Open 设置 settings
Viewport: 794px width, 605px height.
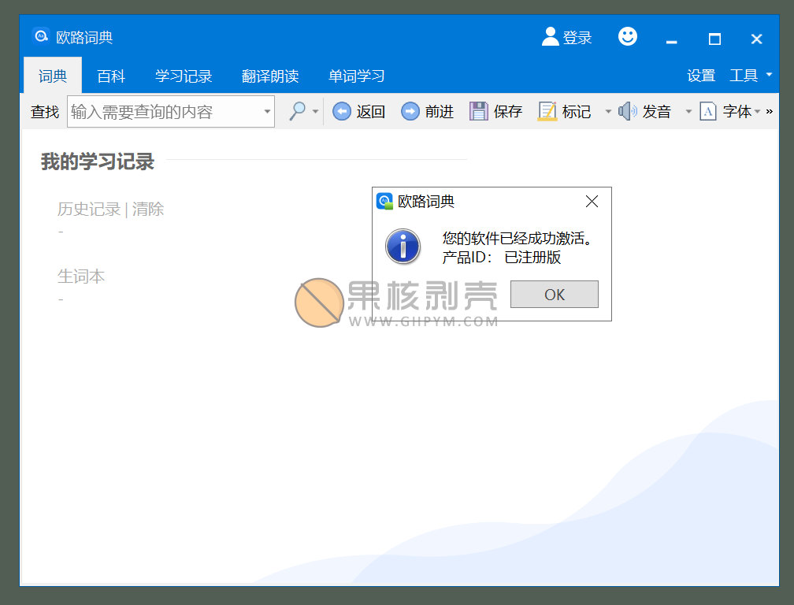pyautogui.click(x=701, y=76)
